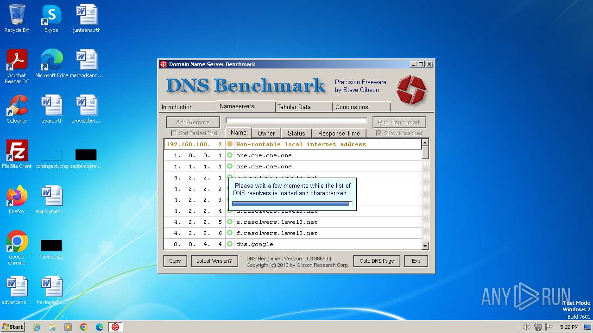Click nameserver list scroll up arrow

coord(425,143)
